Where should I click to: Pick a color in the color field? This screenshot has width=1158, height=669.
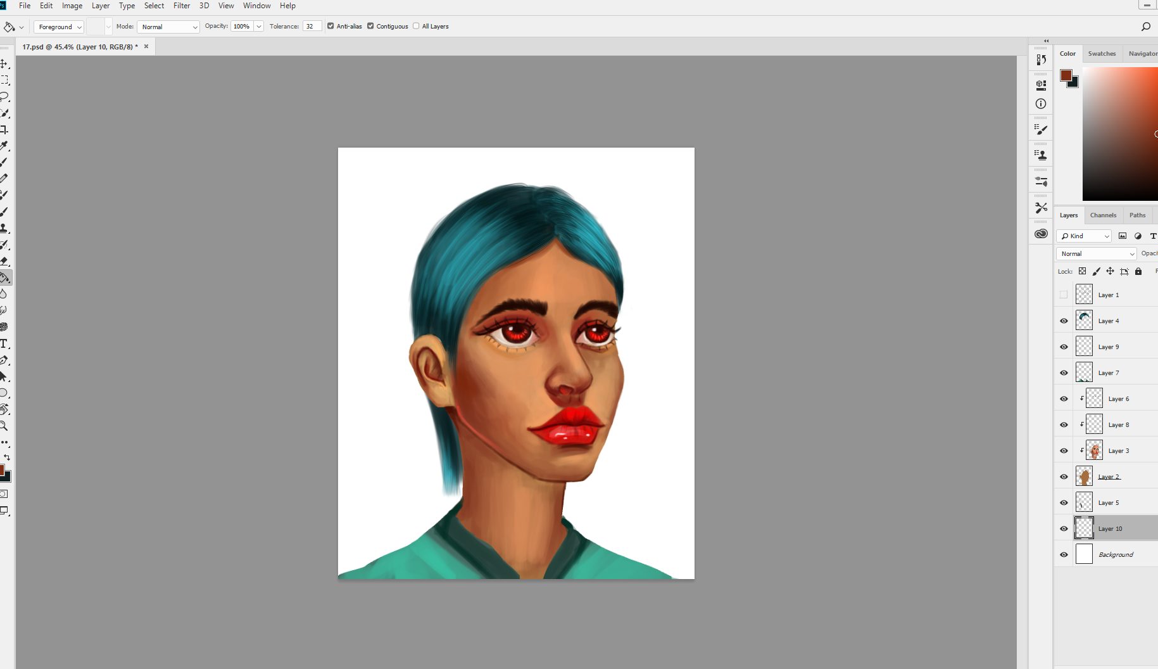[1120, 134]
